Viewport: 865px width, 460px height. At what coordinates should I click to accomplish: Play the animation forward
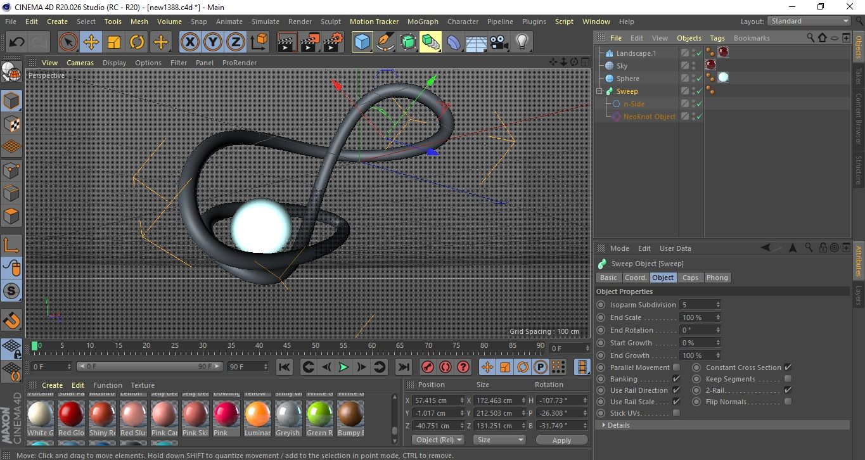[x=343, y=367]
